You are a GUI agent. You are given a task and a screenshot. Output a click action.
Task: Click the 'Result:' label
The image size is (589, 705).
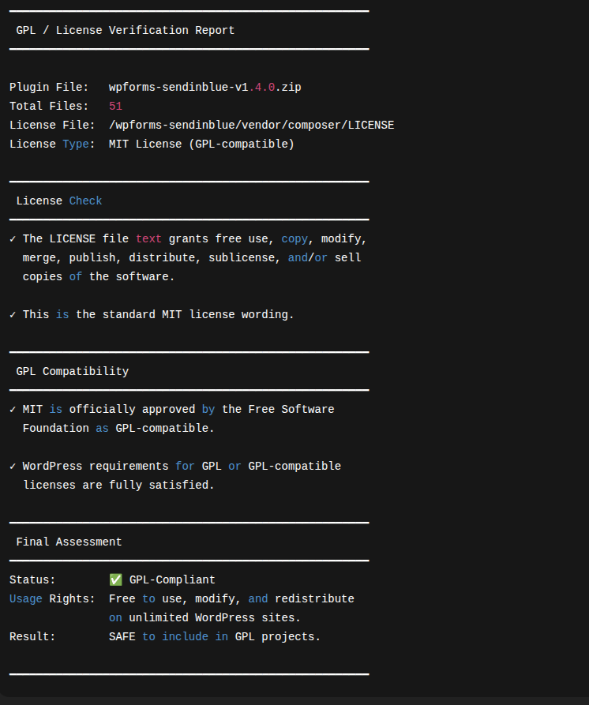coord(32,636)
